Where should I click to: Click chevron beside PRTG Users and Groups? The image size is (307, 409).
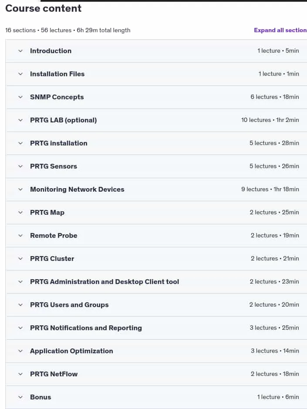[20, 305]
